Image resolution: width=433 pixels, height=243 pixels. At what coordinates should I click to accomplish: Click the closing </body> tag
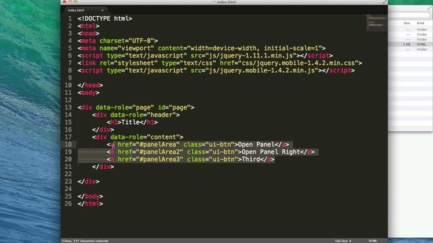pos(90,196)
